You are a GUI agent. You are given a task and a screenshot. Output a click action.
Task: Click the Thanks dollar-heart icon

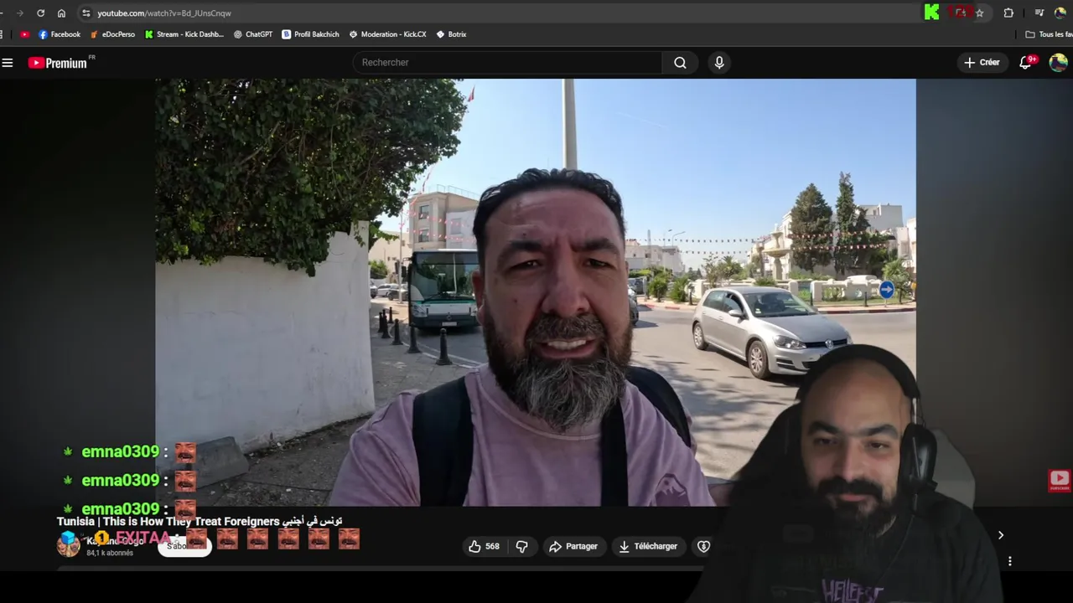[703, 546]
